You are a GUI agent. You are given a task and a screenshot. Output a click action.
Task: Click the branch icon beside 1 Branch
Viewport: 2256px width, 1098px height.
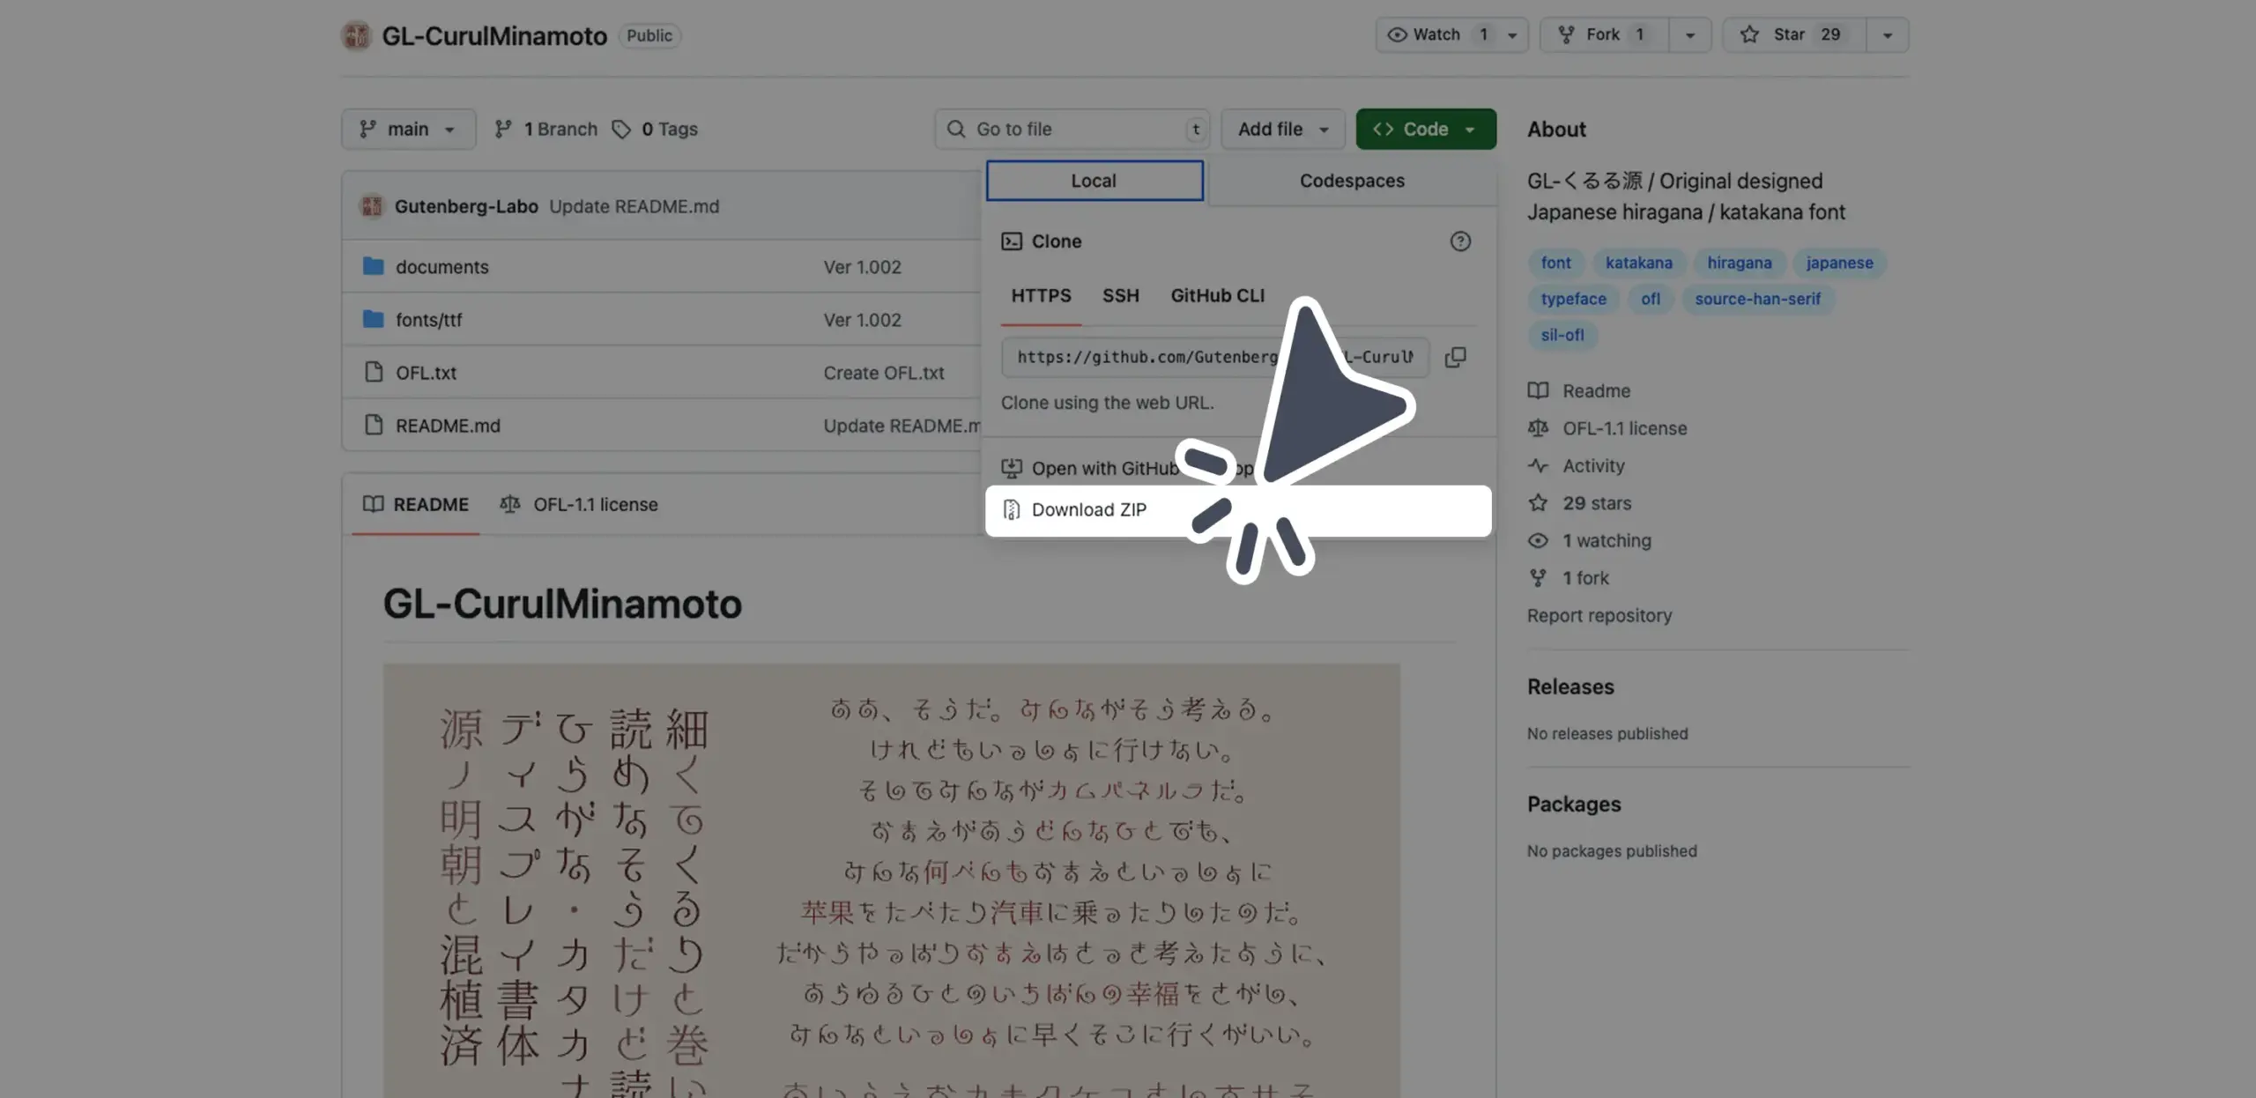[x=503, y=129]
